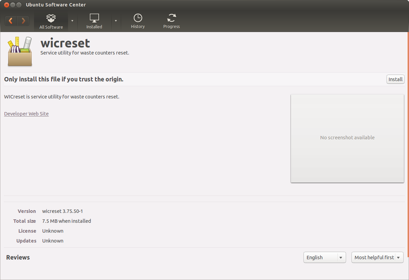Click the 'WICreset is service utility' description text

click(62, 97)
